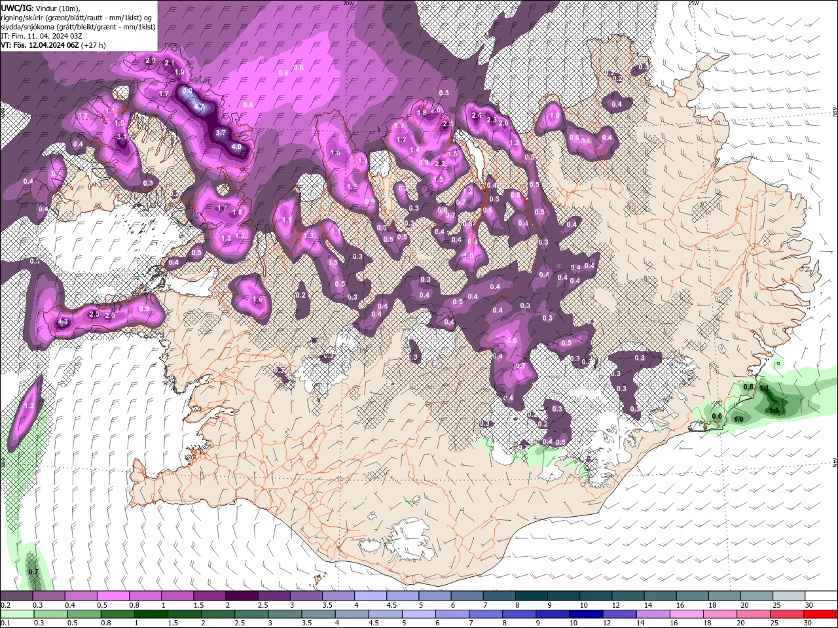The image size is (838, 628).
Task: Click the black "0.6" rain value
Action: pos(717,416)
